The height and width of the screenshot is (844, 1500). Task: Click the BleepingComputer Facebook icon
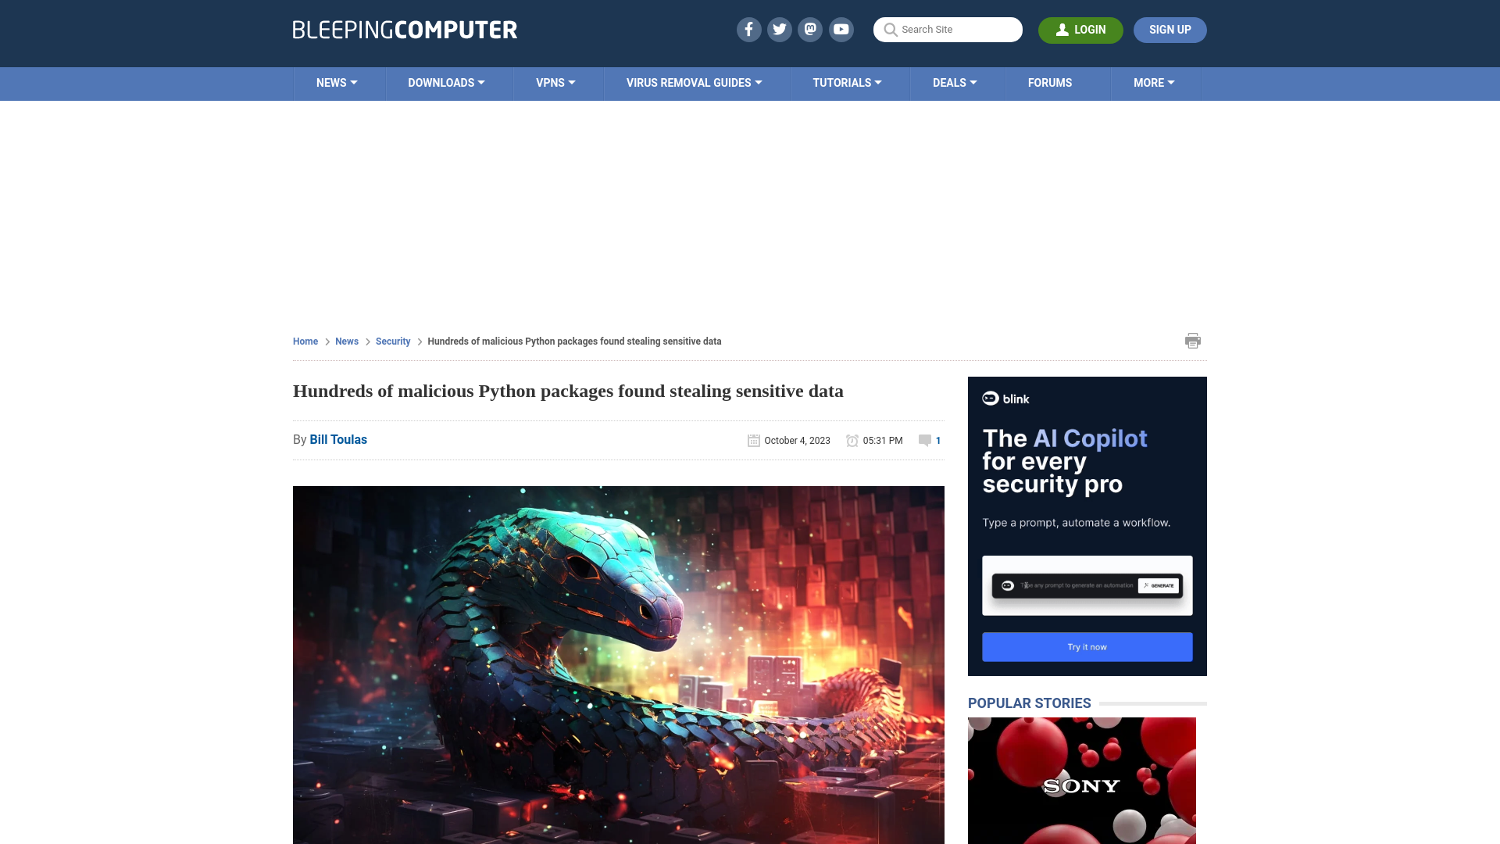pos(748,29)
